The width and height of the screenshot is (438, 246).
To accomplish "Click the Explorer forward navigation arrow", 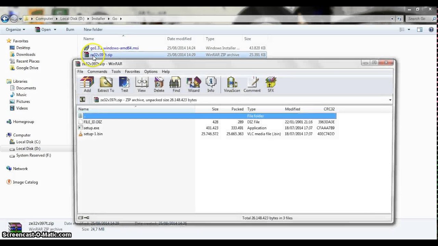I will click(x=14, y=19).
